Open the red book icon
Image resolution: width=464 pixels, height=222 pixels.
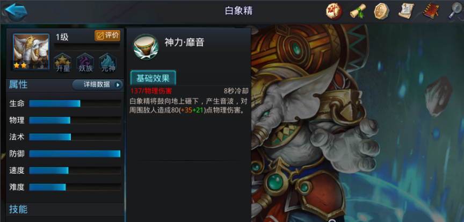431,11
